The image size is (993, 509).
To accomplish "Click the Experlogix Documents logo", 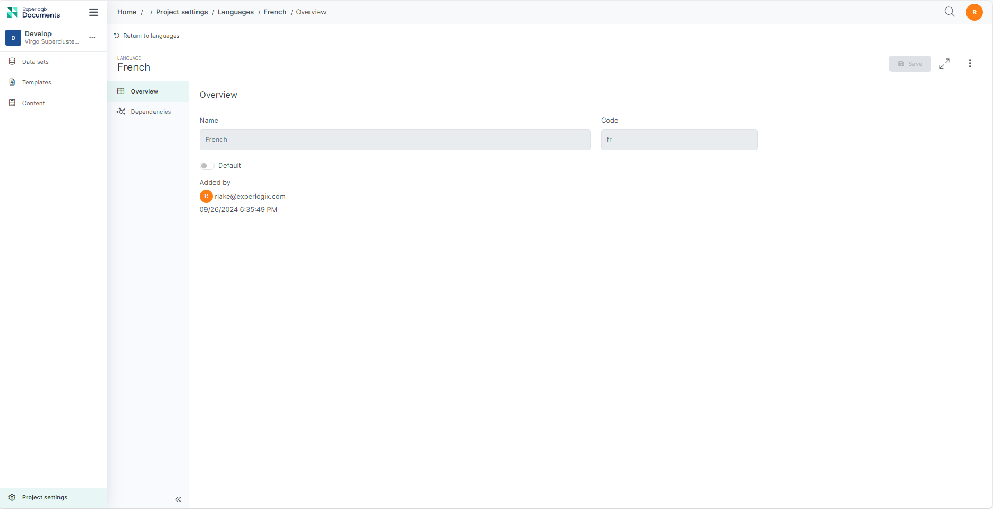I will pos(33,12).
